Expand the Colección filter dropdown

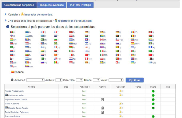[79, 80]
